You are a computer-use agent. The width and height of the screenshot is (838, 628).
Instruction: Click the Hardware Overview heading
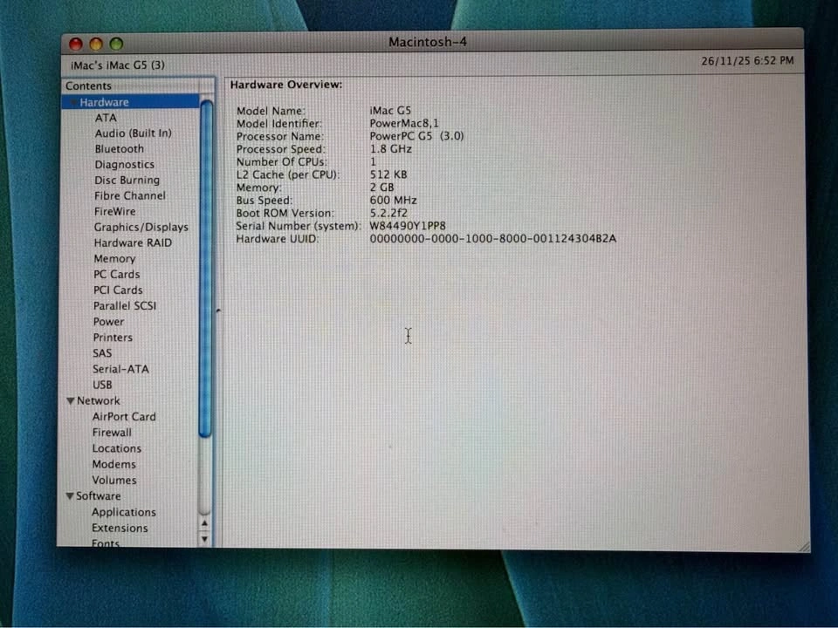286,85
